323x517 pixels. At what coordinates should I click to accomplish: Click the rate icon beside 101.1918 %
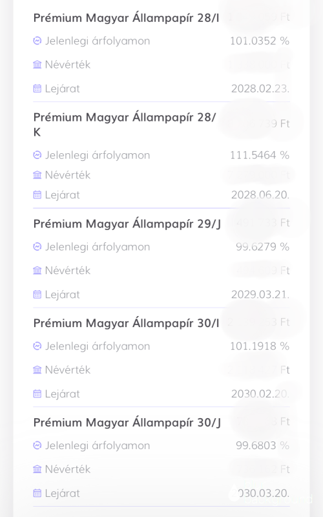tap(37, 346)
